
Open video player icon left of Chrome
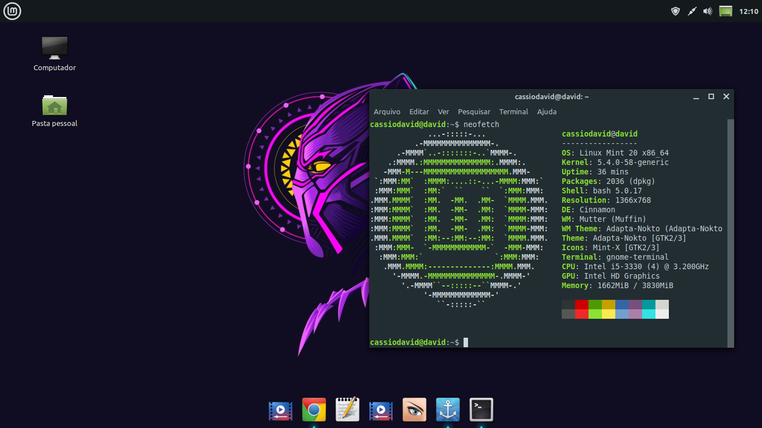tap(281, 410)
